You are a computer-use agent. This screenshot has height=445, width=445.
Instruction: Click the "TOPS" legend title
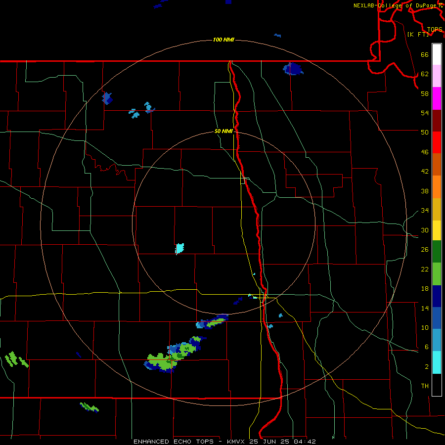435,29
